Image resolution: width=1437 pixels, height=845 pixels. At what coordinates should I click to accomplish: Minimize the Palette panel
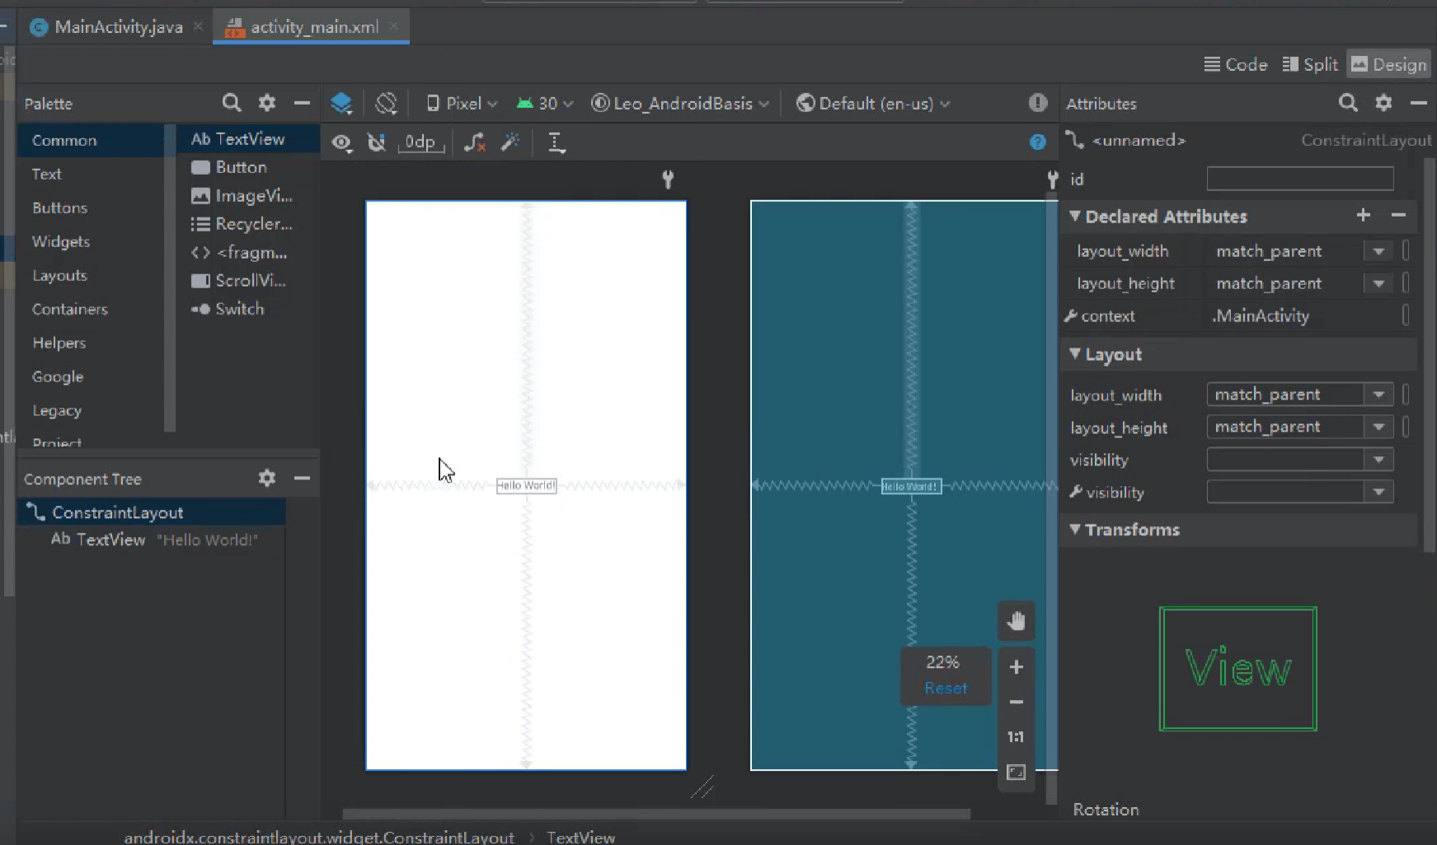(x=302, y=103)
